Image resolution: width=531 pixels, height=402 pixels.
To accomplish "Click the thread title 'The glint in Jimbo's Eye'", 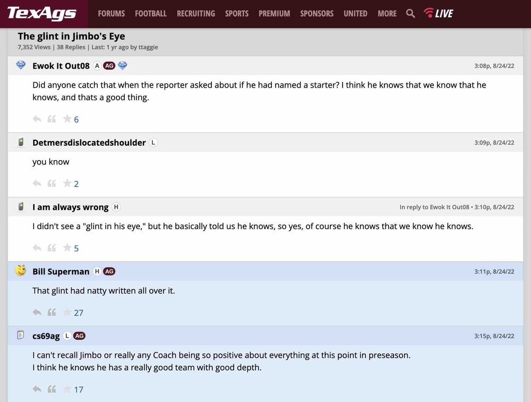I will [72, 36].
